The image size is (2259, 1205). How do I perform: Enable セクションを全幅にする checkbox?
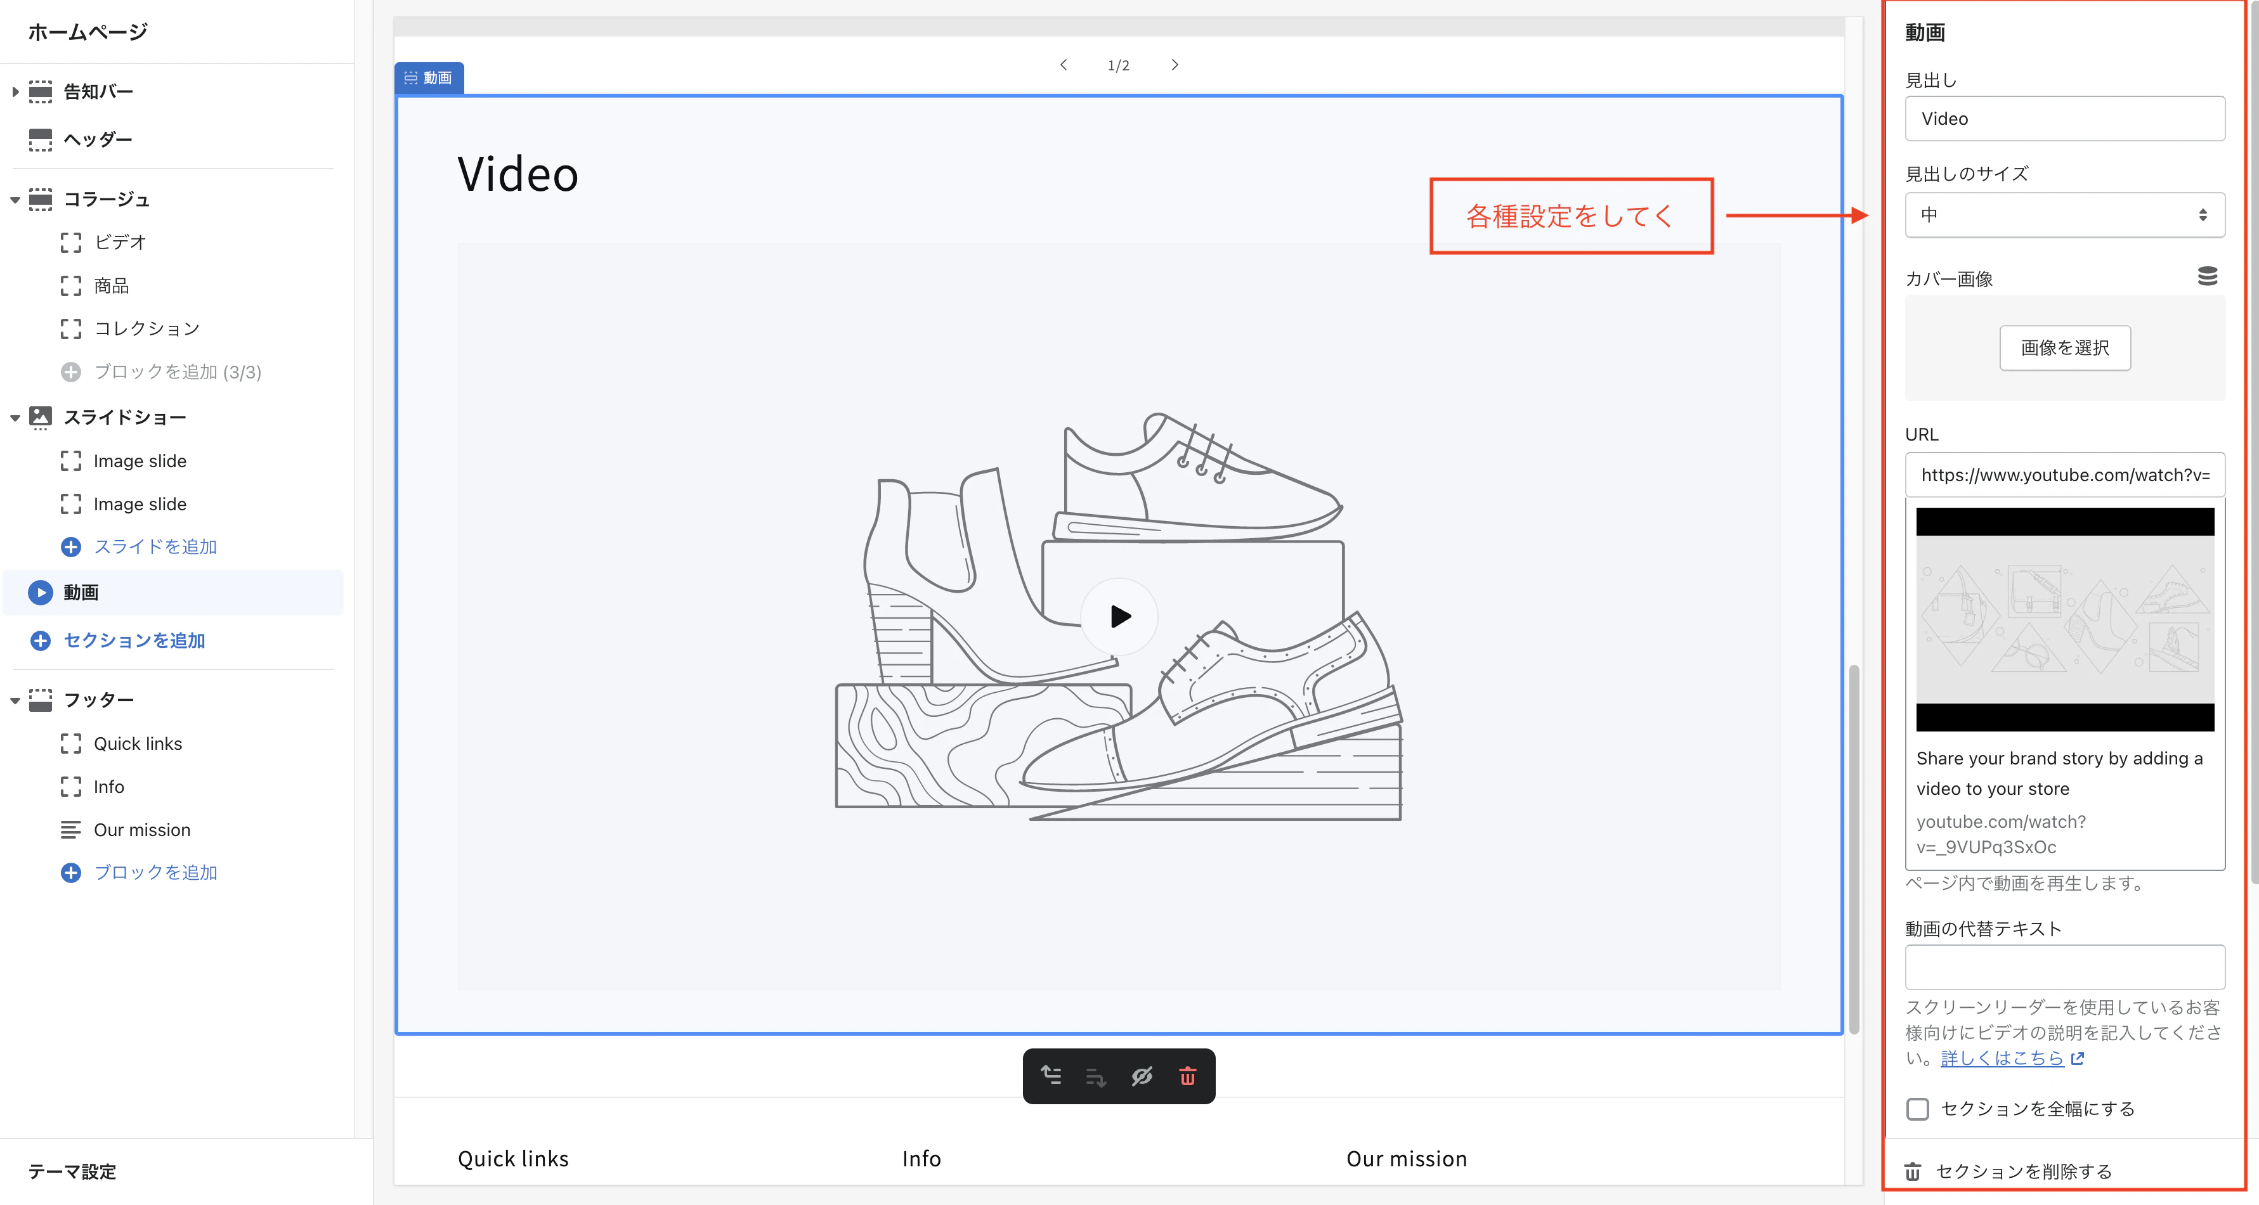[x=1918, y=1109]
